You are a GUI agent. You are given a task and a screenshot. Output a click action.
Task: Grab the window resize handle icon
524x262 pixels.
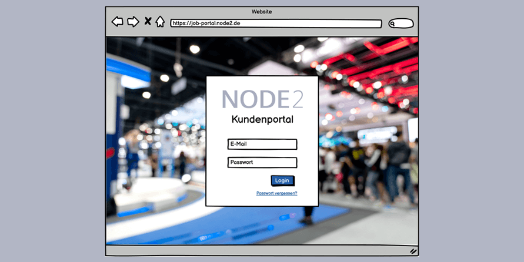[x=413, y=251]
